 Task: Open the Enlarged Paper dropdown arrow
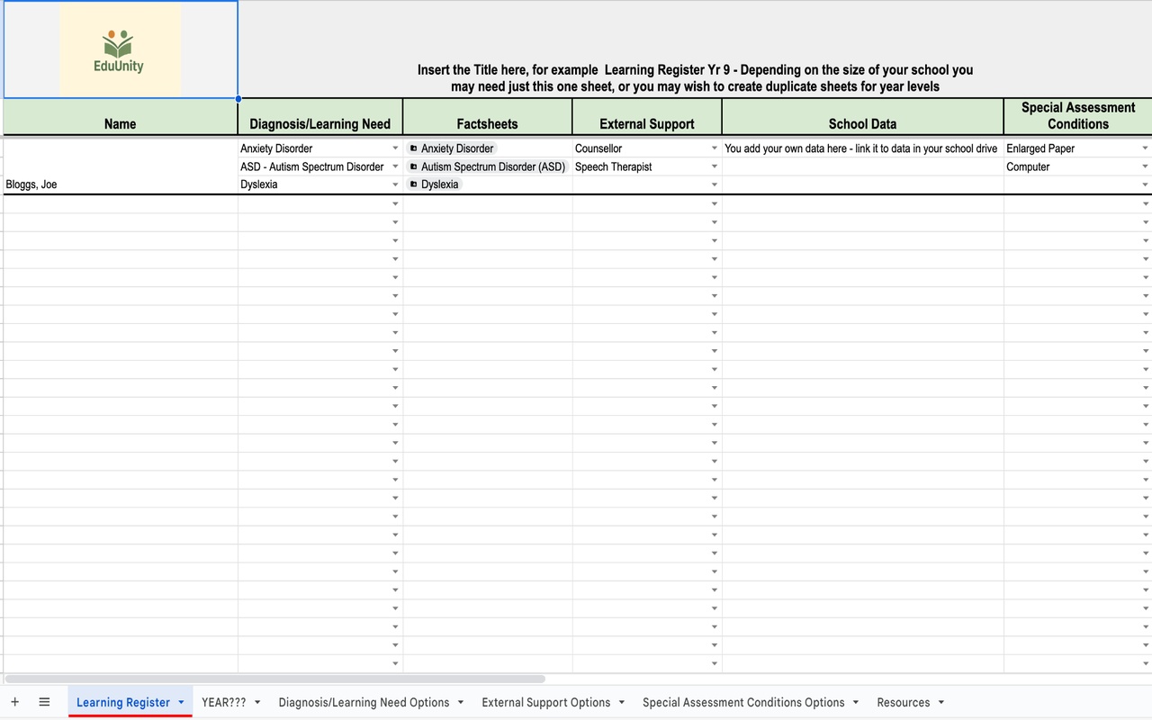click(1145, 148)
